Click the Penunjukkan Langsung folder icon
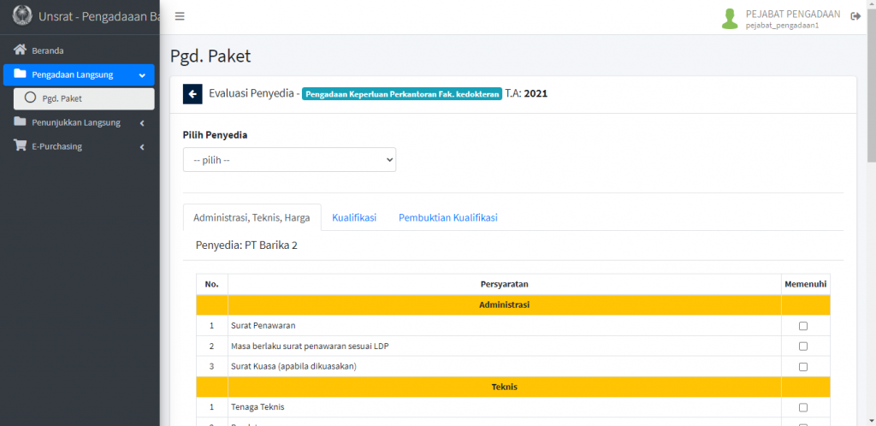This screenshot has width=876, height=426. 21,122
